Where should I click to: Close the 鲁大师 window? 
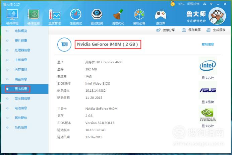(225, 4)
